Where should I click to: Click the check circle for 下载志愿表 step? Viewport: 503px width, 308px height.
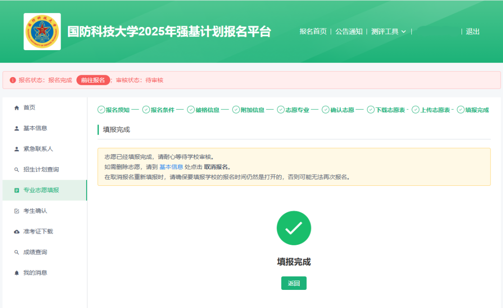click(x=371, y=110)
